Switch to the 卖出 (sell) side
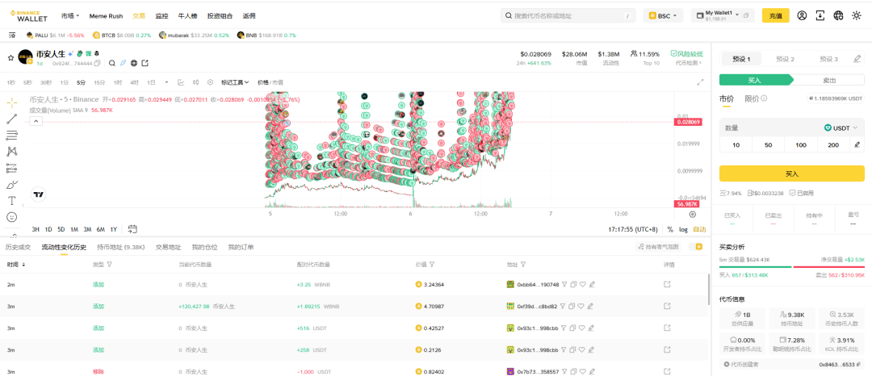The width and height of the screenshot is (872, 376). tap(828, 80)
